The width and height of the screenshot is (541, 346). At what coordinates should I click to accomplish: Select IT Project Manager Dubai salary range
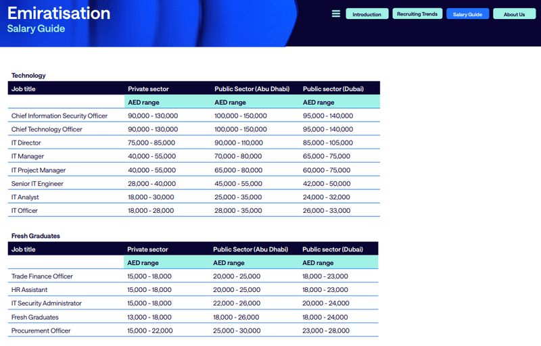327,170
